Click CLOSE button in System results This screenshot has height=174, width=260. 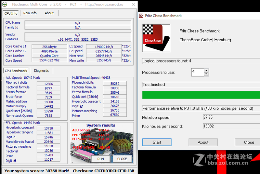click(x=122, y=159)
